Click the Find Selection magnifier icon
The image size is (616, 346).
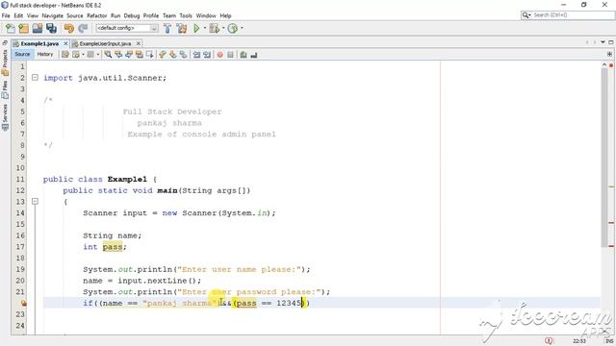(108, 55)
